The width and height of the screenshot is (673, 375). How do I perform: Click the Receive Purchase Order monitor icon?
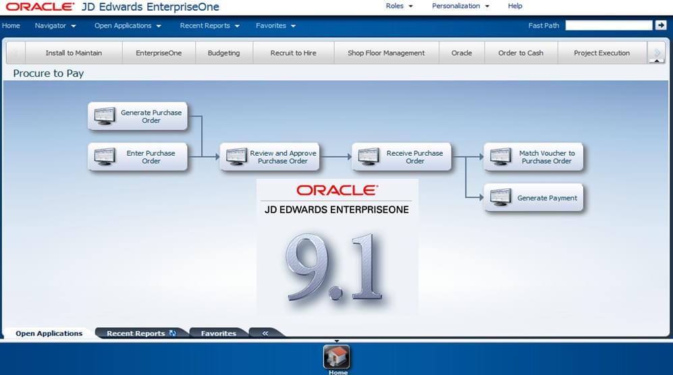pos(369,156)
